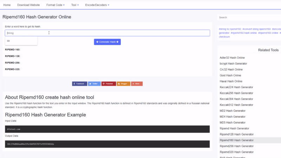Open the More share options button
This screenshot has height=158, width=281.
tap(137, 84)
